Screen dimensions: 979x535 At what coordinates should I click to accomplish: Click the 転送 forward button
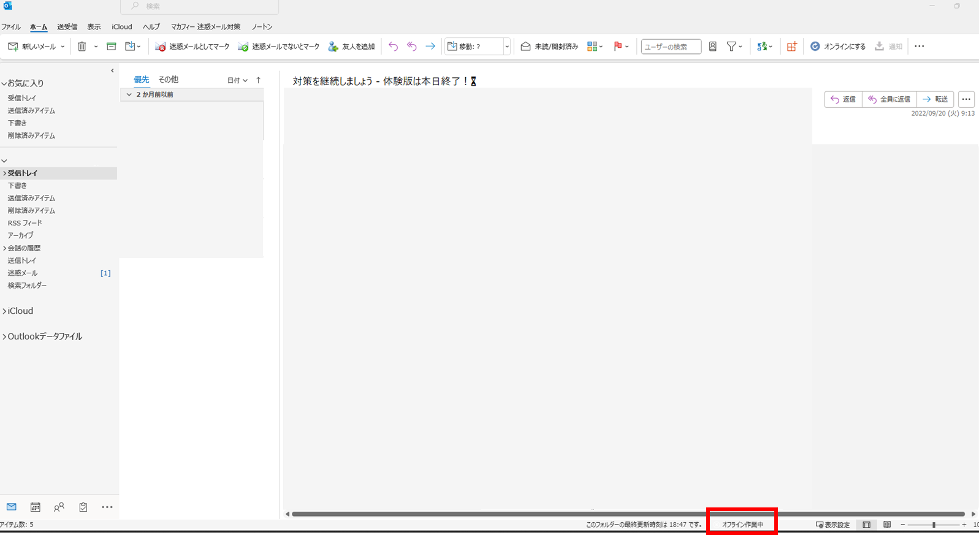935,99
